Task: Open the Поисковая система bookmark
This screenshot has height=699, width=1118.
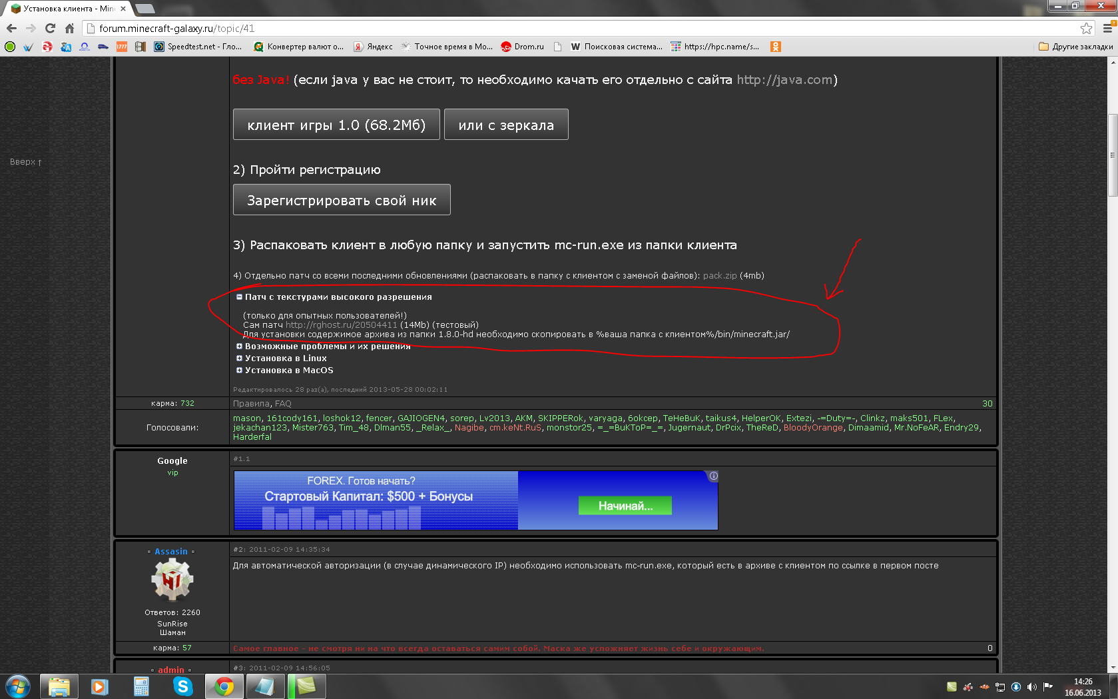Action: point(616,47)
